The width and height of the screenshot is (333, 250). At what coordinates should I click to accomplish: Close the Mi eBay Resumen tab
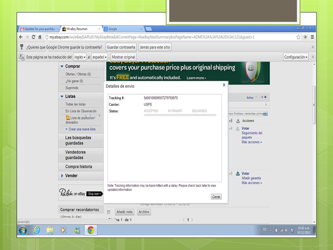pyautogui.click(x=100, y=29)
